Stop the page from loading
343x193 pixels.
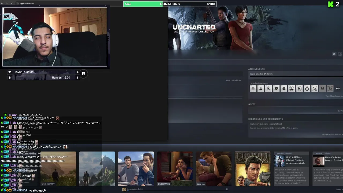point(12,3)
